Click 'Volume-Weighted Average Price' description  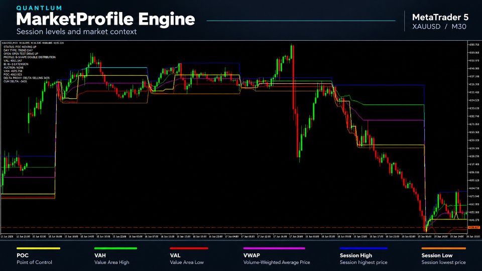pos(277,262)
